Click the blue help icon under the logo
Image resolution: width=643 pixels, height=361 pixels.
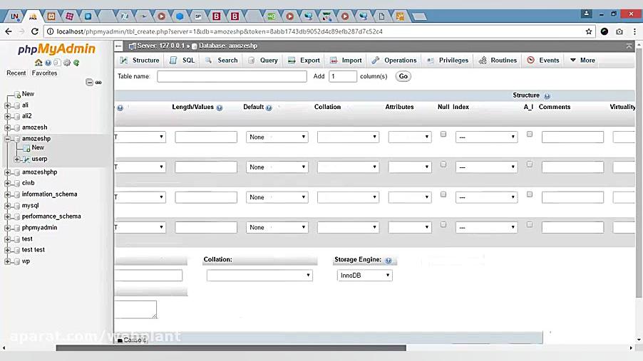pyautogui.click(x=48, y=63)
